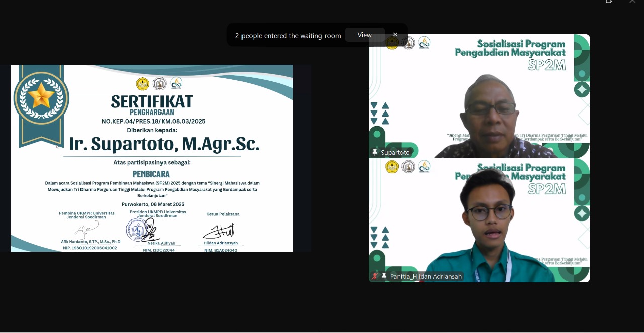Click the SERTIFIKAT heading on the shared screen
644x333 pixels.
(152, 101)
